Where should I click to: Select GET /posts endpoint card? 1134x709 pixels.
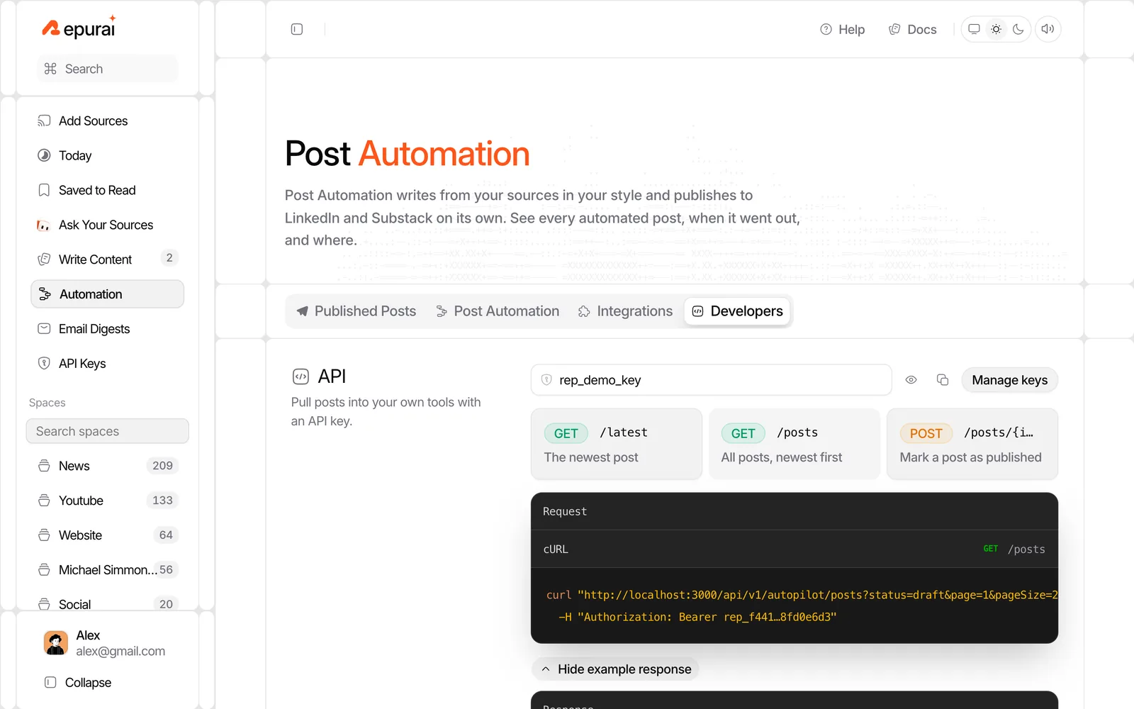(x=795, y=444)
